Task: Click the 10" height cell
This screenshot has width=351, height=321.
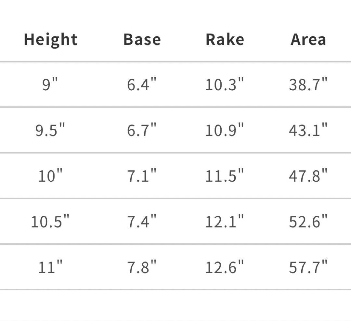Action: pyautogui.click(x=50, y=176)
